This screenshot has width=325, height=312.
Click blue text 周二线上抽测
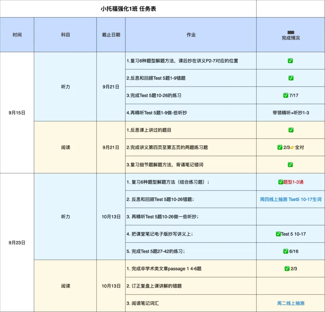(291, 303)
